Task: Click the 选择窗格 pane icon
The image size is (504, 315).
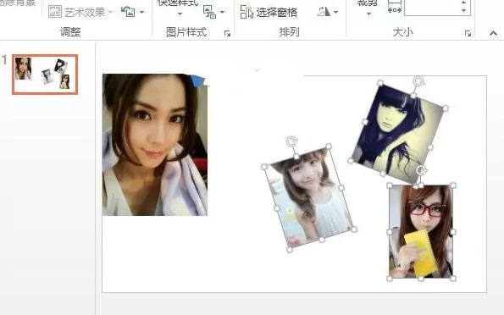Action: click(x=246, y=12)
